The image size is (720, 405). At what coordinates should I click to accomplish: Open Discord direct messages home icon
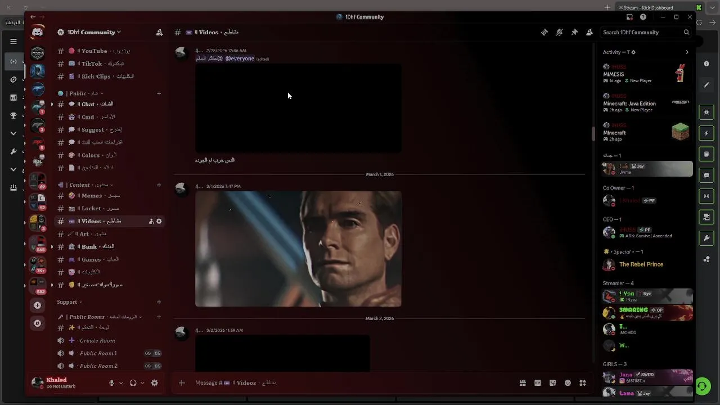(x=38, y=32)
